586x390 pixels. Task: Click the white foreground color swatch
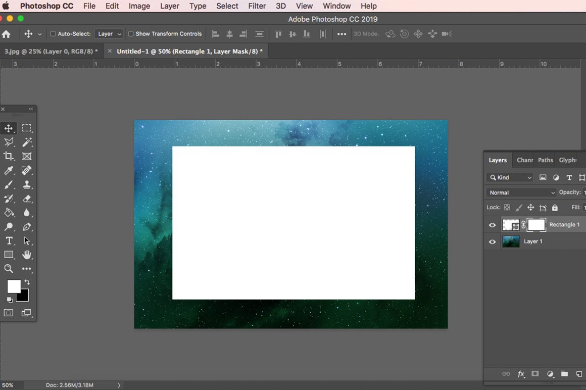point(14,286)
